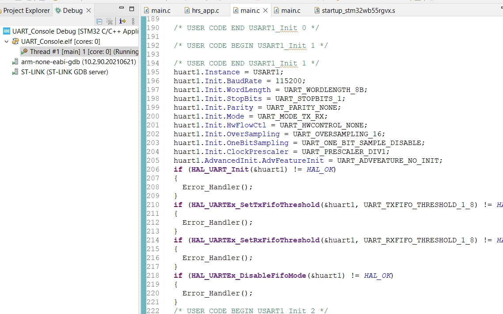Maximize the Debug view panel
The height and width of the screenshot is (314, 503).
(132, 9)
